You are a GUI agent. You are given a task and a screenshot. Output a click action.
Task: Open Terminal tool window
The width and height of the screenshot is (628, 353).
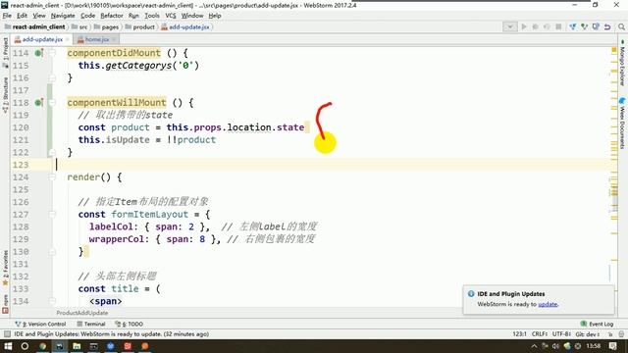[x=91, y=324]
